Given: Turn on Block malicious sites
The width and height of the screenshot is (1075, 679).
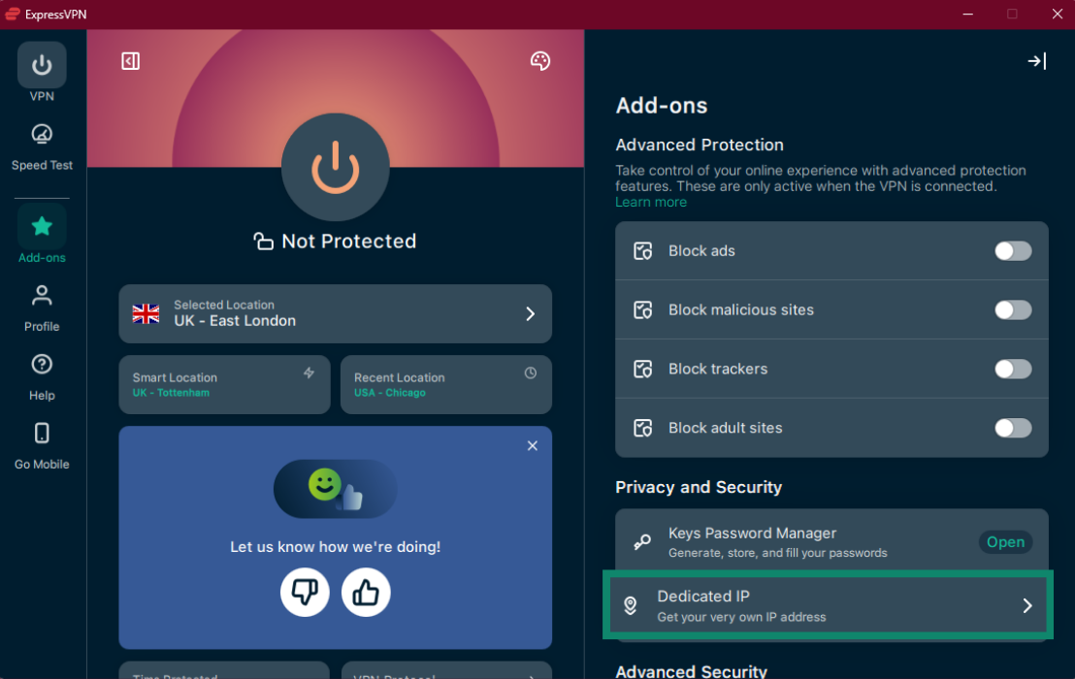Looking at the screenshot, I should [x=1012, y=310].
